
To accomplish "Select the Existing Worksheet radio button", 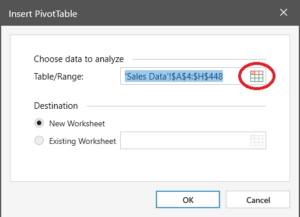I will point(39,140).
